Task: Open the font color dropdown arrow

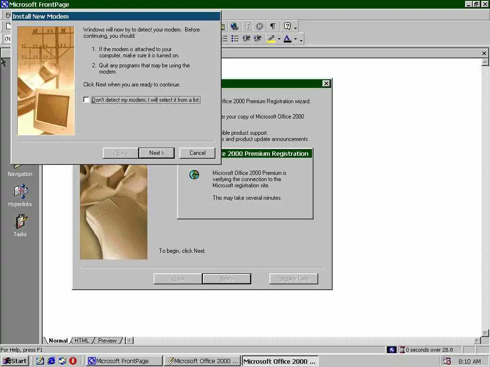Action: pos(295,39)
